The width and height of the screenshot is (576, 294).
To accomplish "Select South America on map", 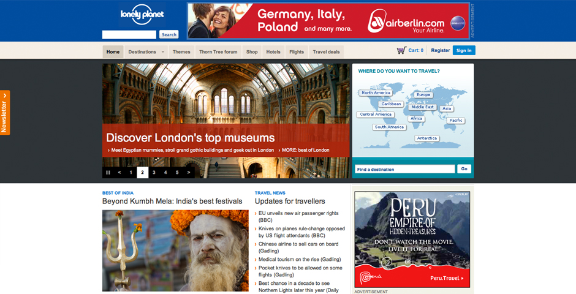I will pos(389,127).
